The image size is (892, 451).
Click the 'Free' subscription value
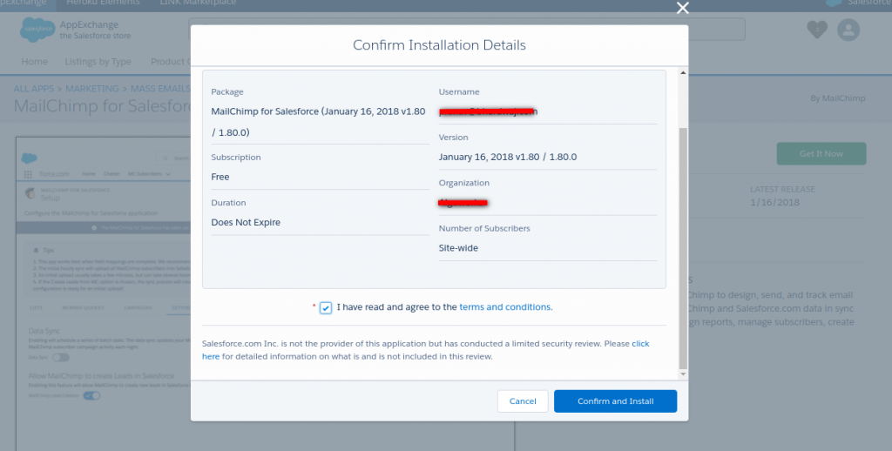tap(220, 177)
